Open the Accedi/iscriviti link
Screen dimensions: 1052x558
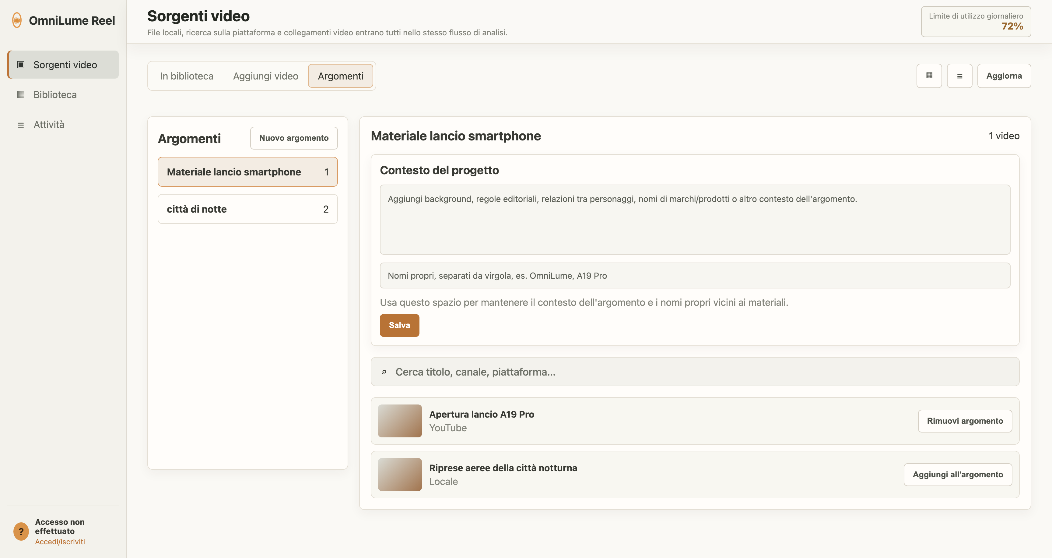[60, 542]
